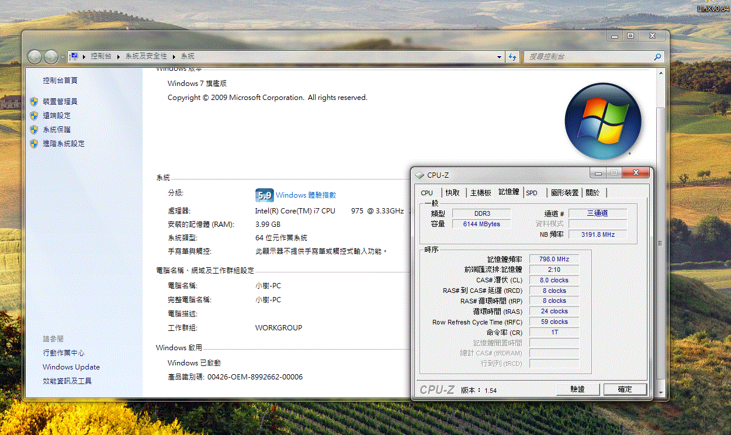
Task: Go to 控制台首頁 link
Action: click(60, 81)
